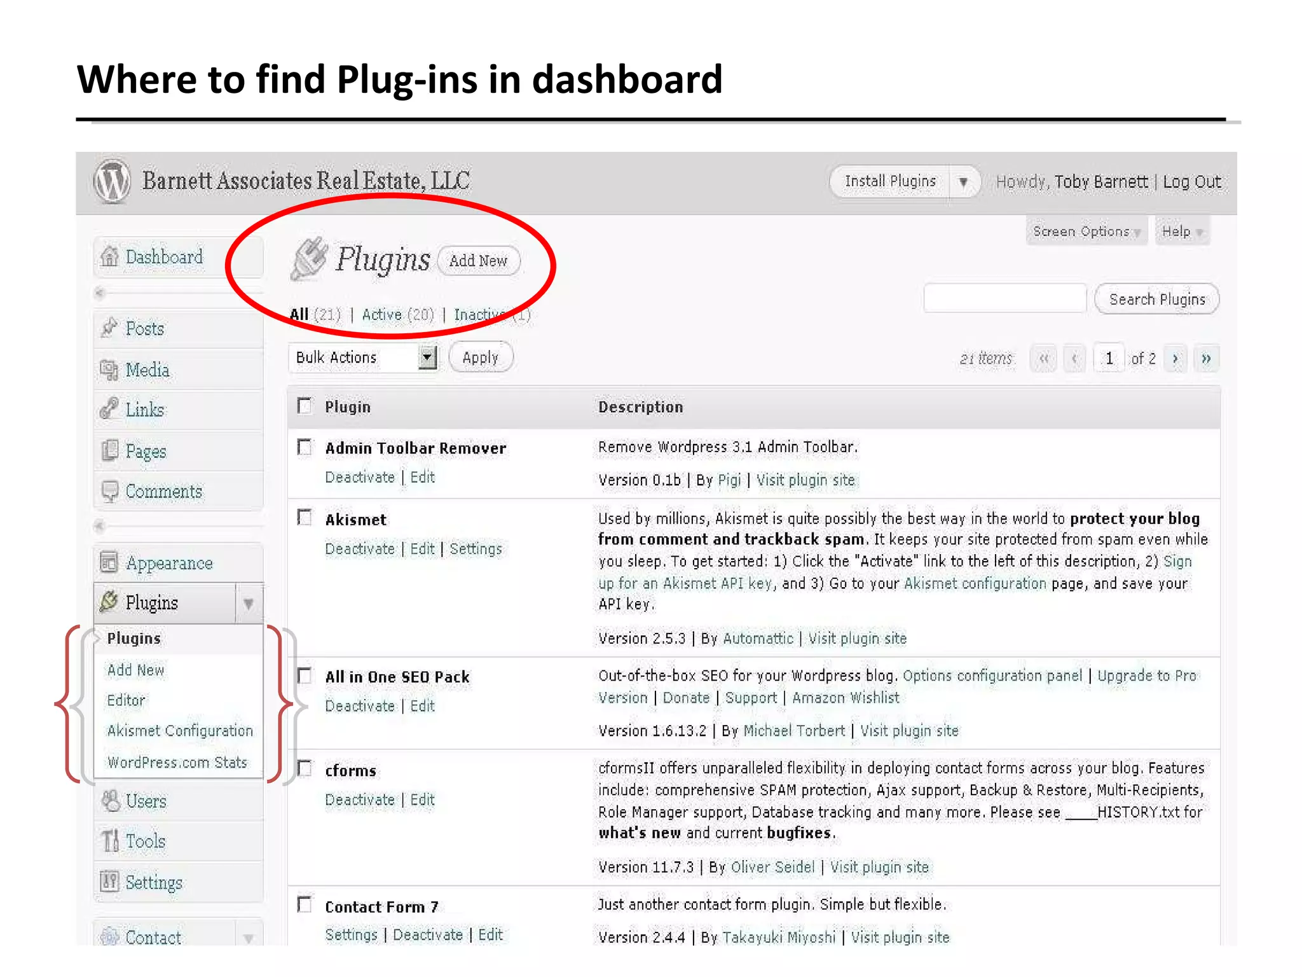This screenshot has height=977, width=1302.
Task: Expand the Contact sidebar menu arrow
Action: (x=249, y=938)
